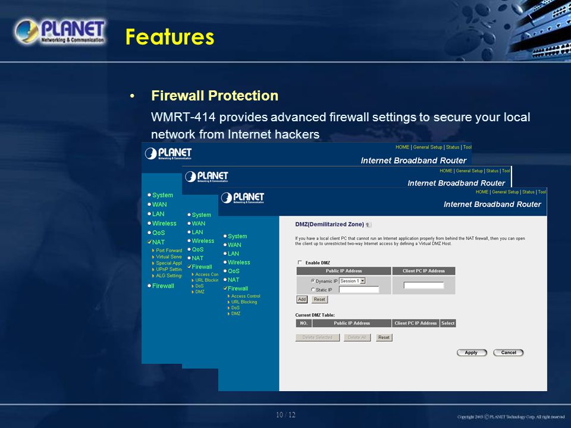571x428 pixels.
Task: Select Wireless in front window sidebar
Action: (x=239, y=262)
